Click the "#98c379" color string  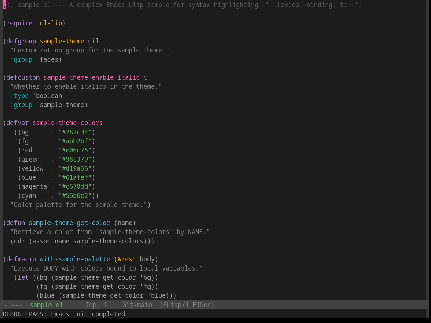click(75, 159)
